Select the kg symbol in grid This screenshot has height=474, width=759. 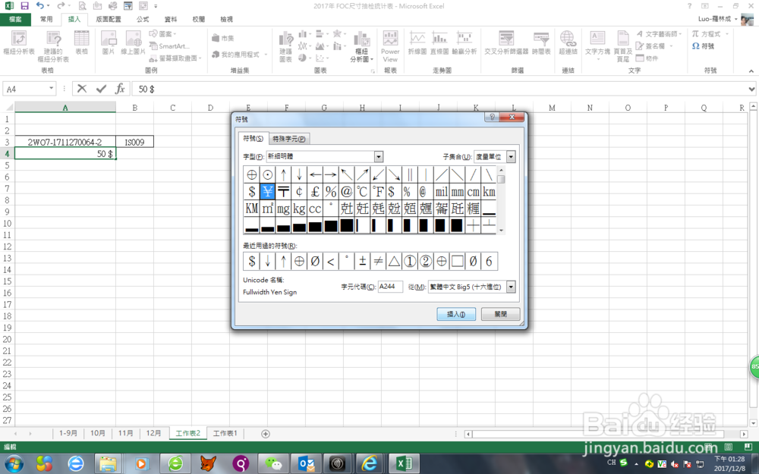pyautogui.click(x=299, y=209)
